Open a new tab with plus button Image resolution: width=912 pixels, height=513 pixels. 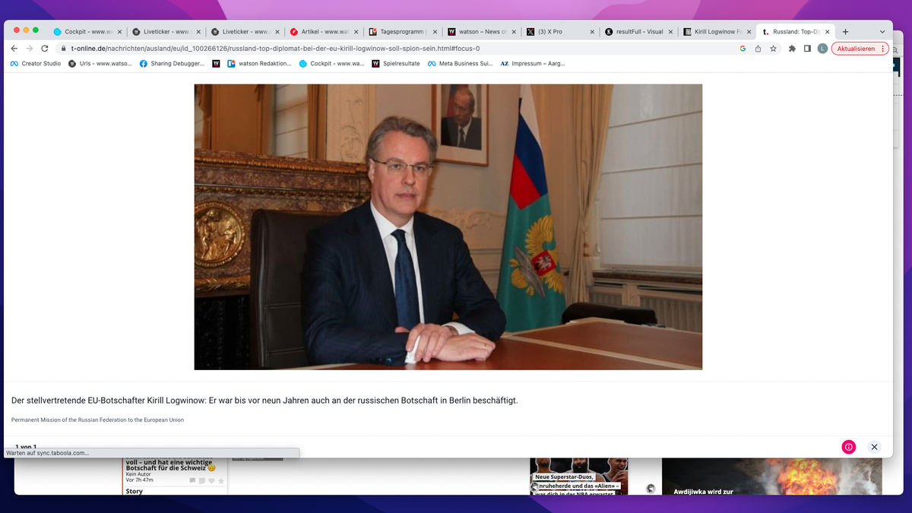(845, 32)
